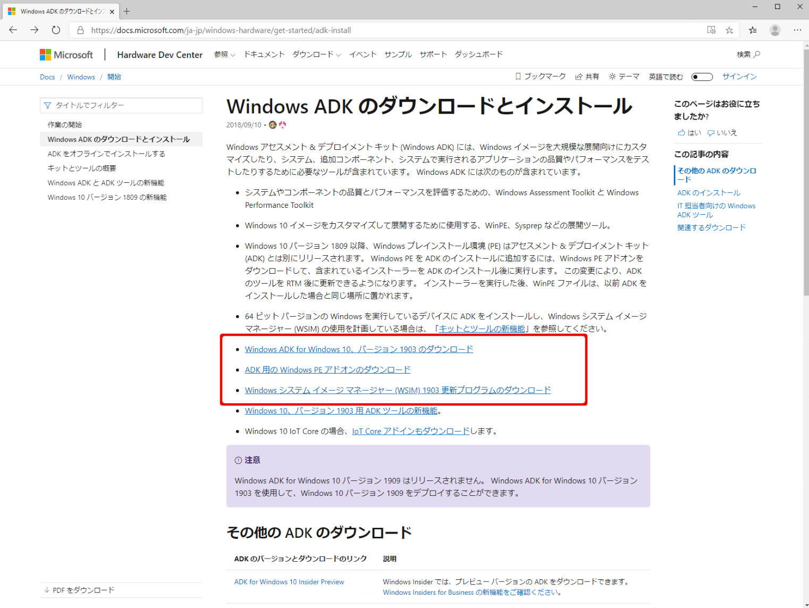
Task: Open the reading view icon in the address bar
Action: [x=711, y=30]
